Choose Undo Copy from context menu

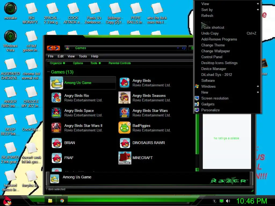(x=227, y=33)
